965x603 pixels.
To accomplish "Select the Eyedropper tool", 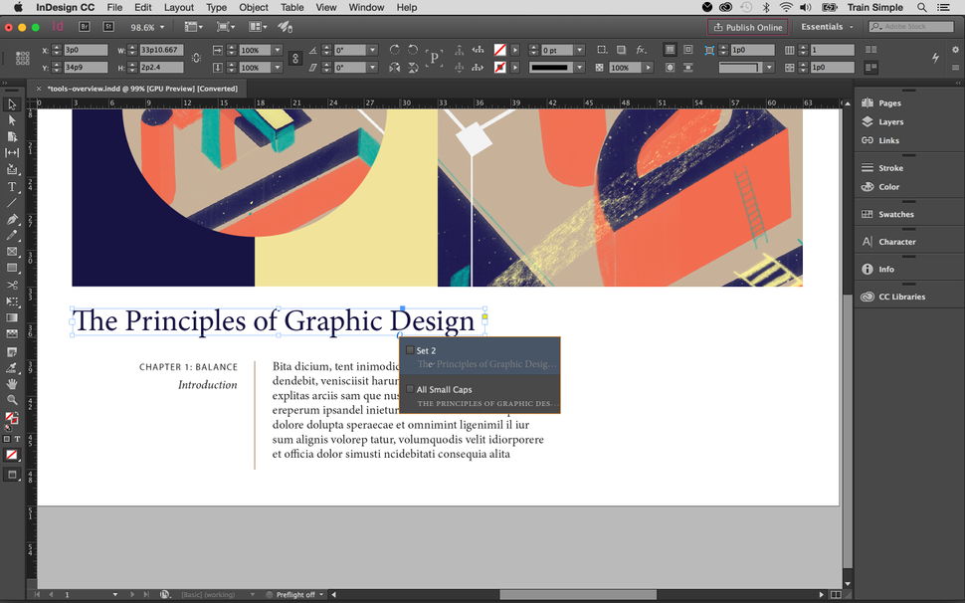I will 12,368.
